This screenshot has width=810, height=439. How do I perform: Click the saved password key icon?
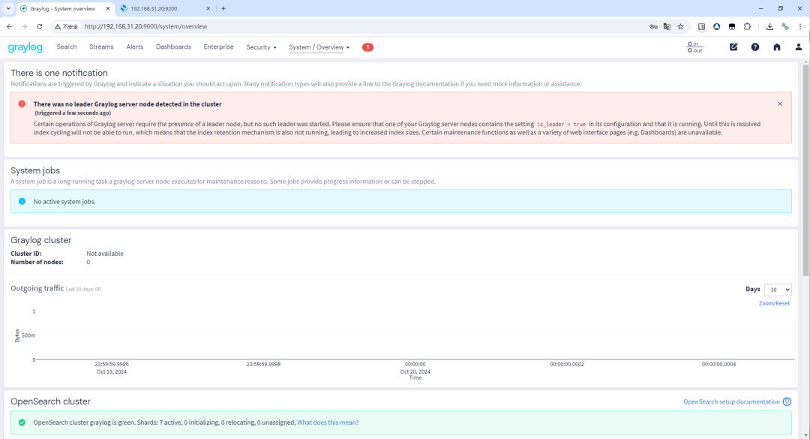tap(653, 26)
